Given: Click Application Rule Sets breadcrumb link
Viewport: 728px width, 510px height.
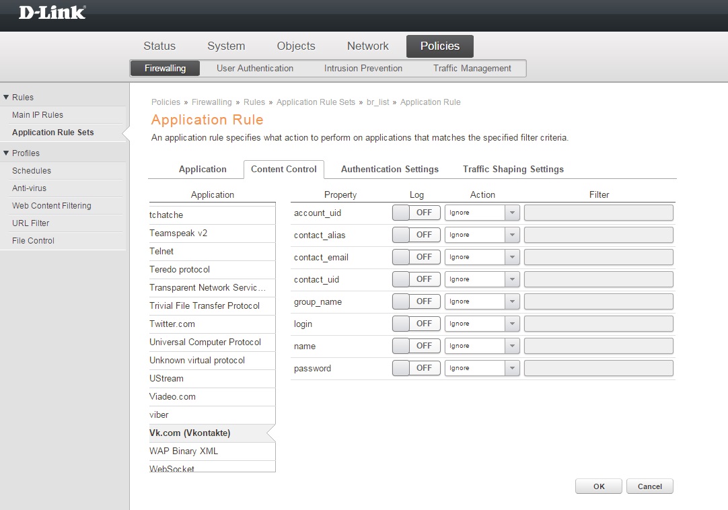Looking at the screenshot, I should click(x=316, y=102).
